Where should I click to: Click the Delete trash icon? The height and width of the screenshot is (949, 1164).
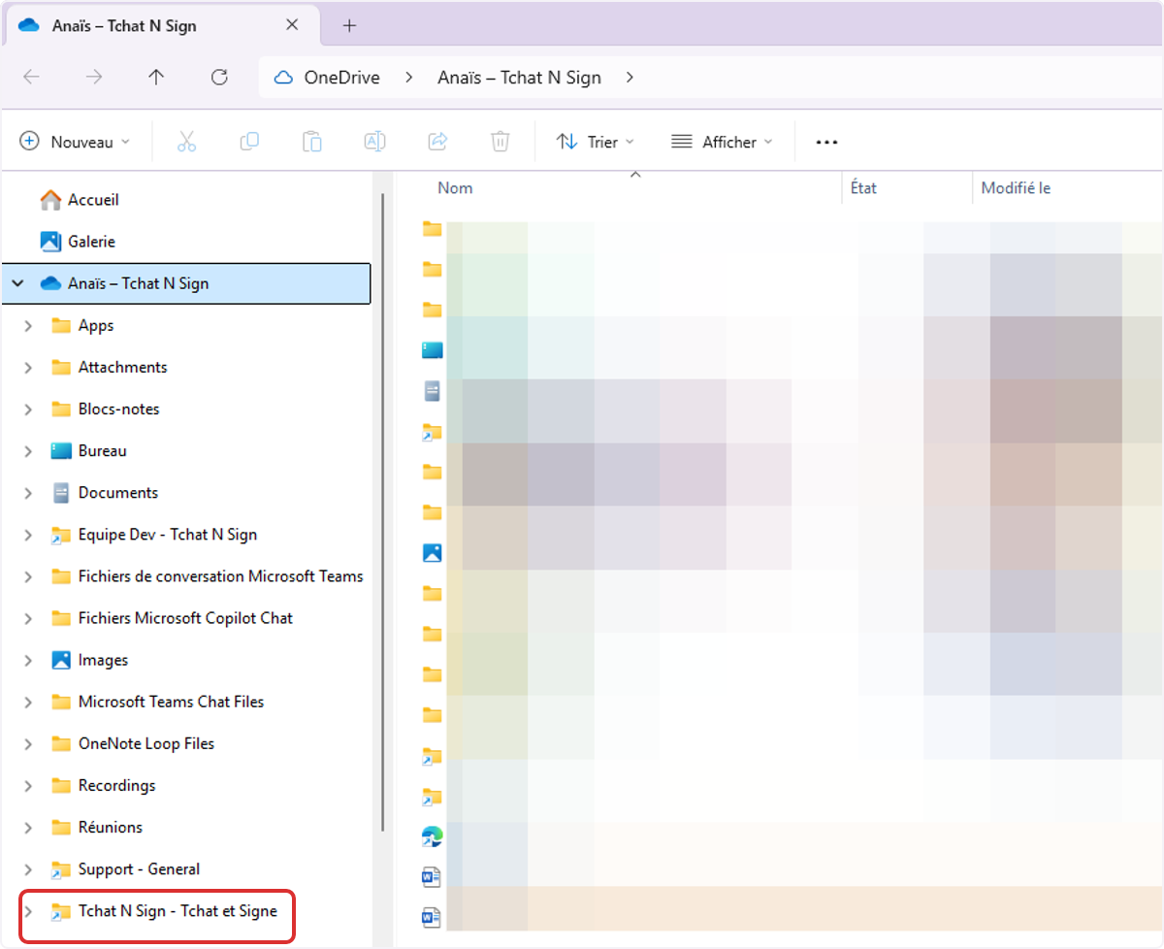(x=500, y=142)
